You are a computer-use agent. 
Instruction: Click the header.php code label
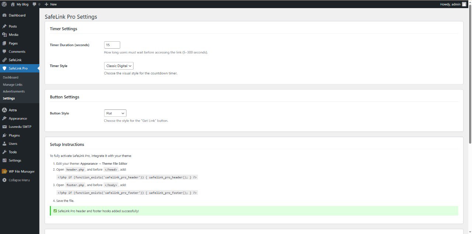(75, 170)
